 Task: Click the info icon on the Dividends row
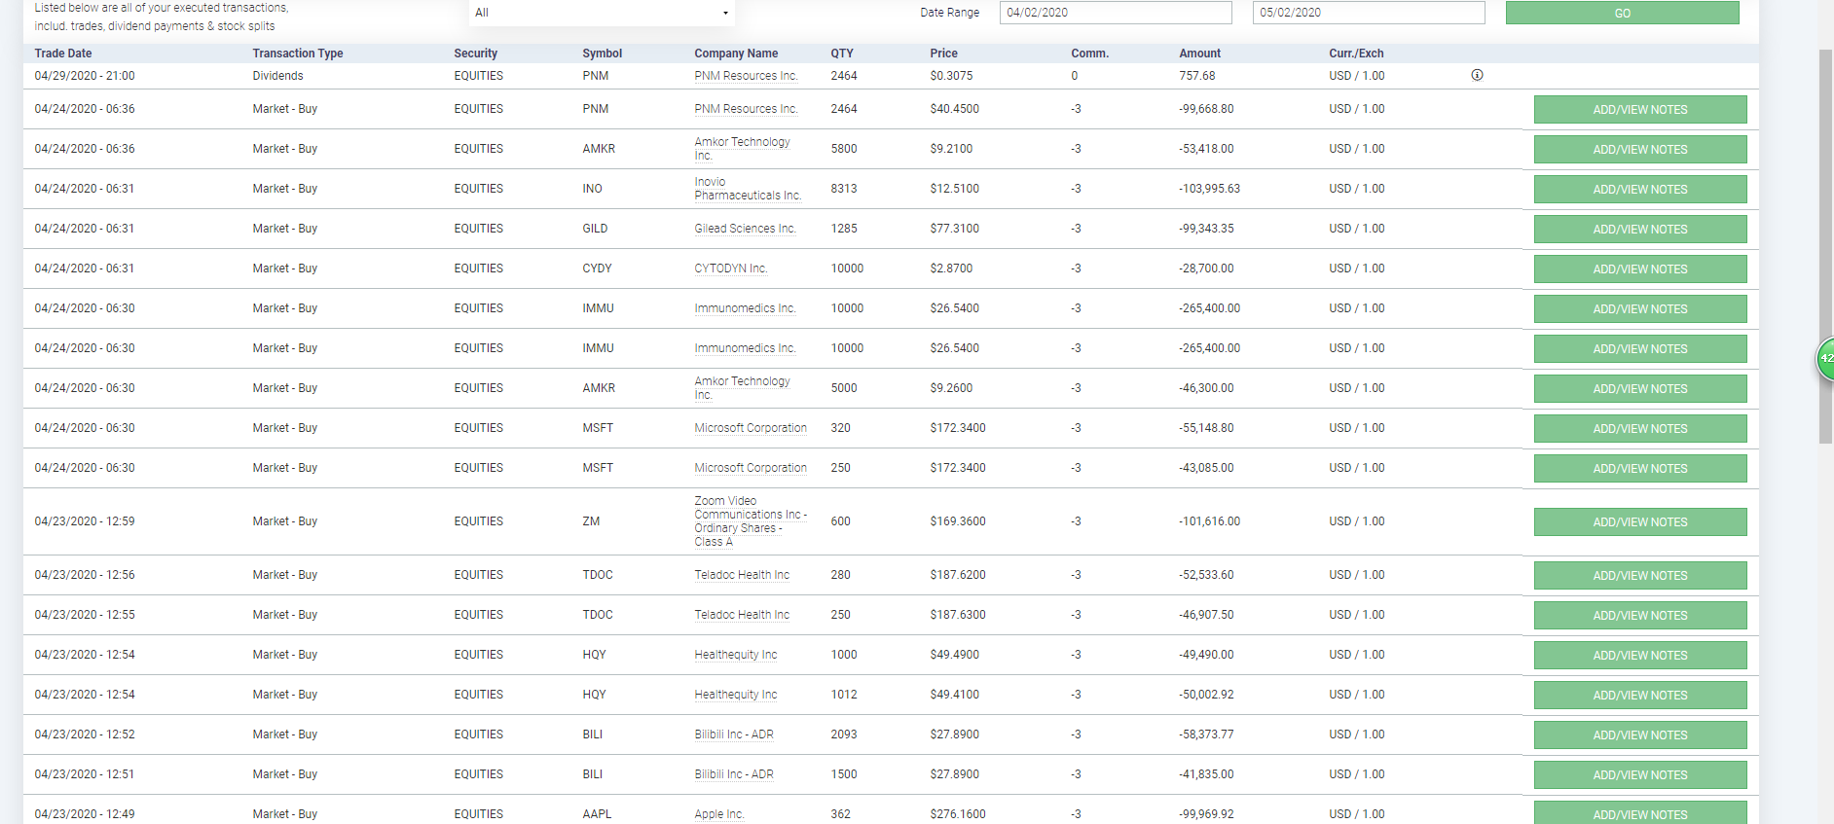pos(1477,75)
